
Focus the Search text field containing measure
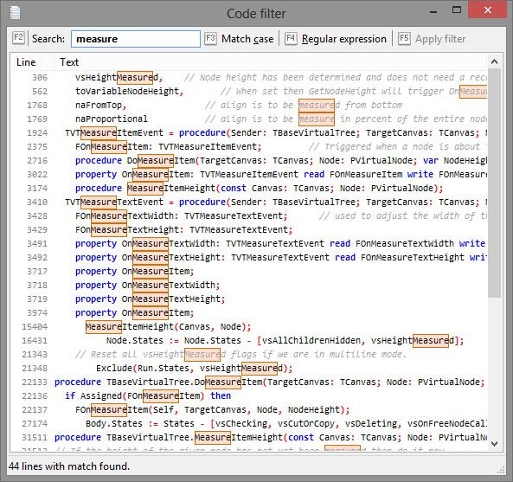coord(136,39)
